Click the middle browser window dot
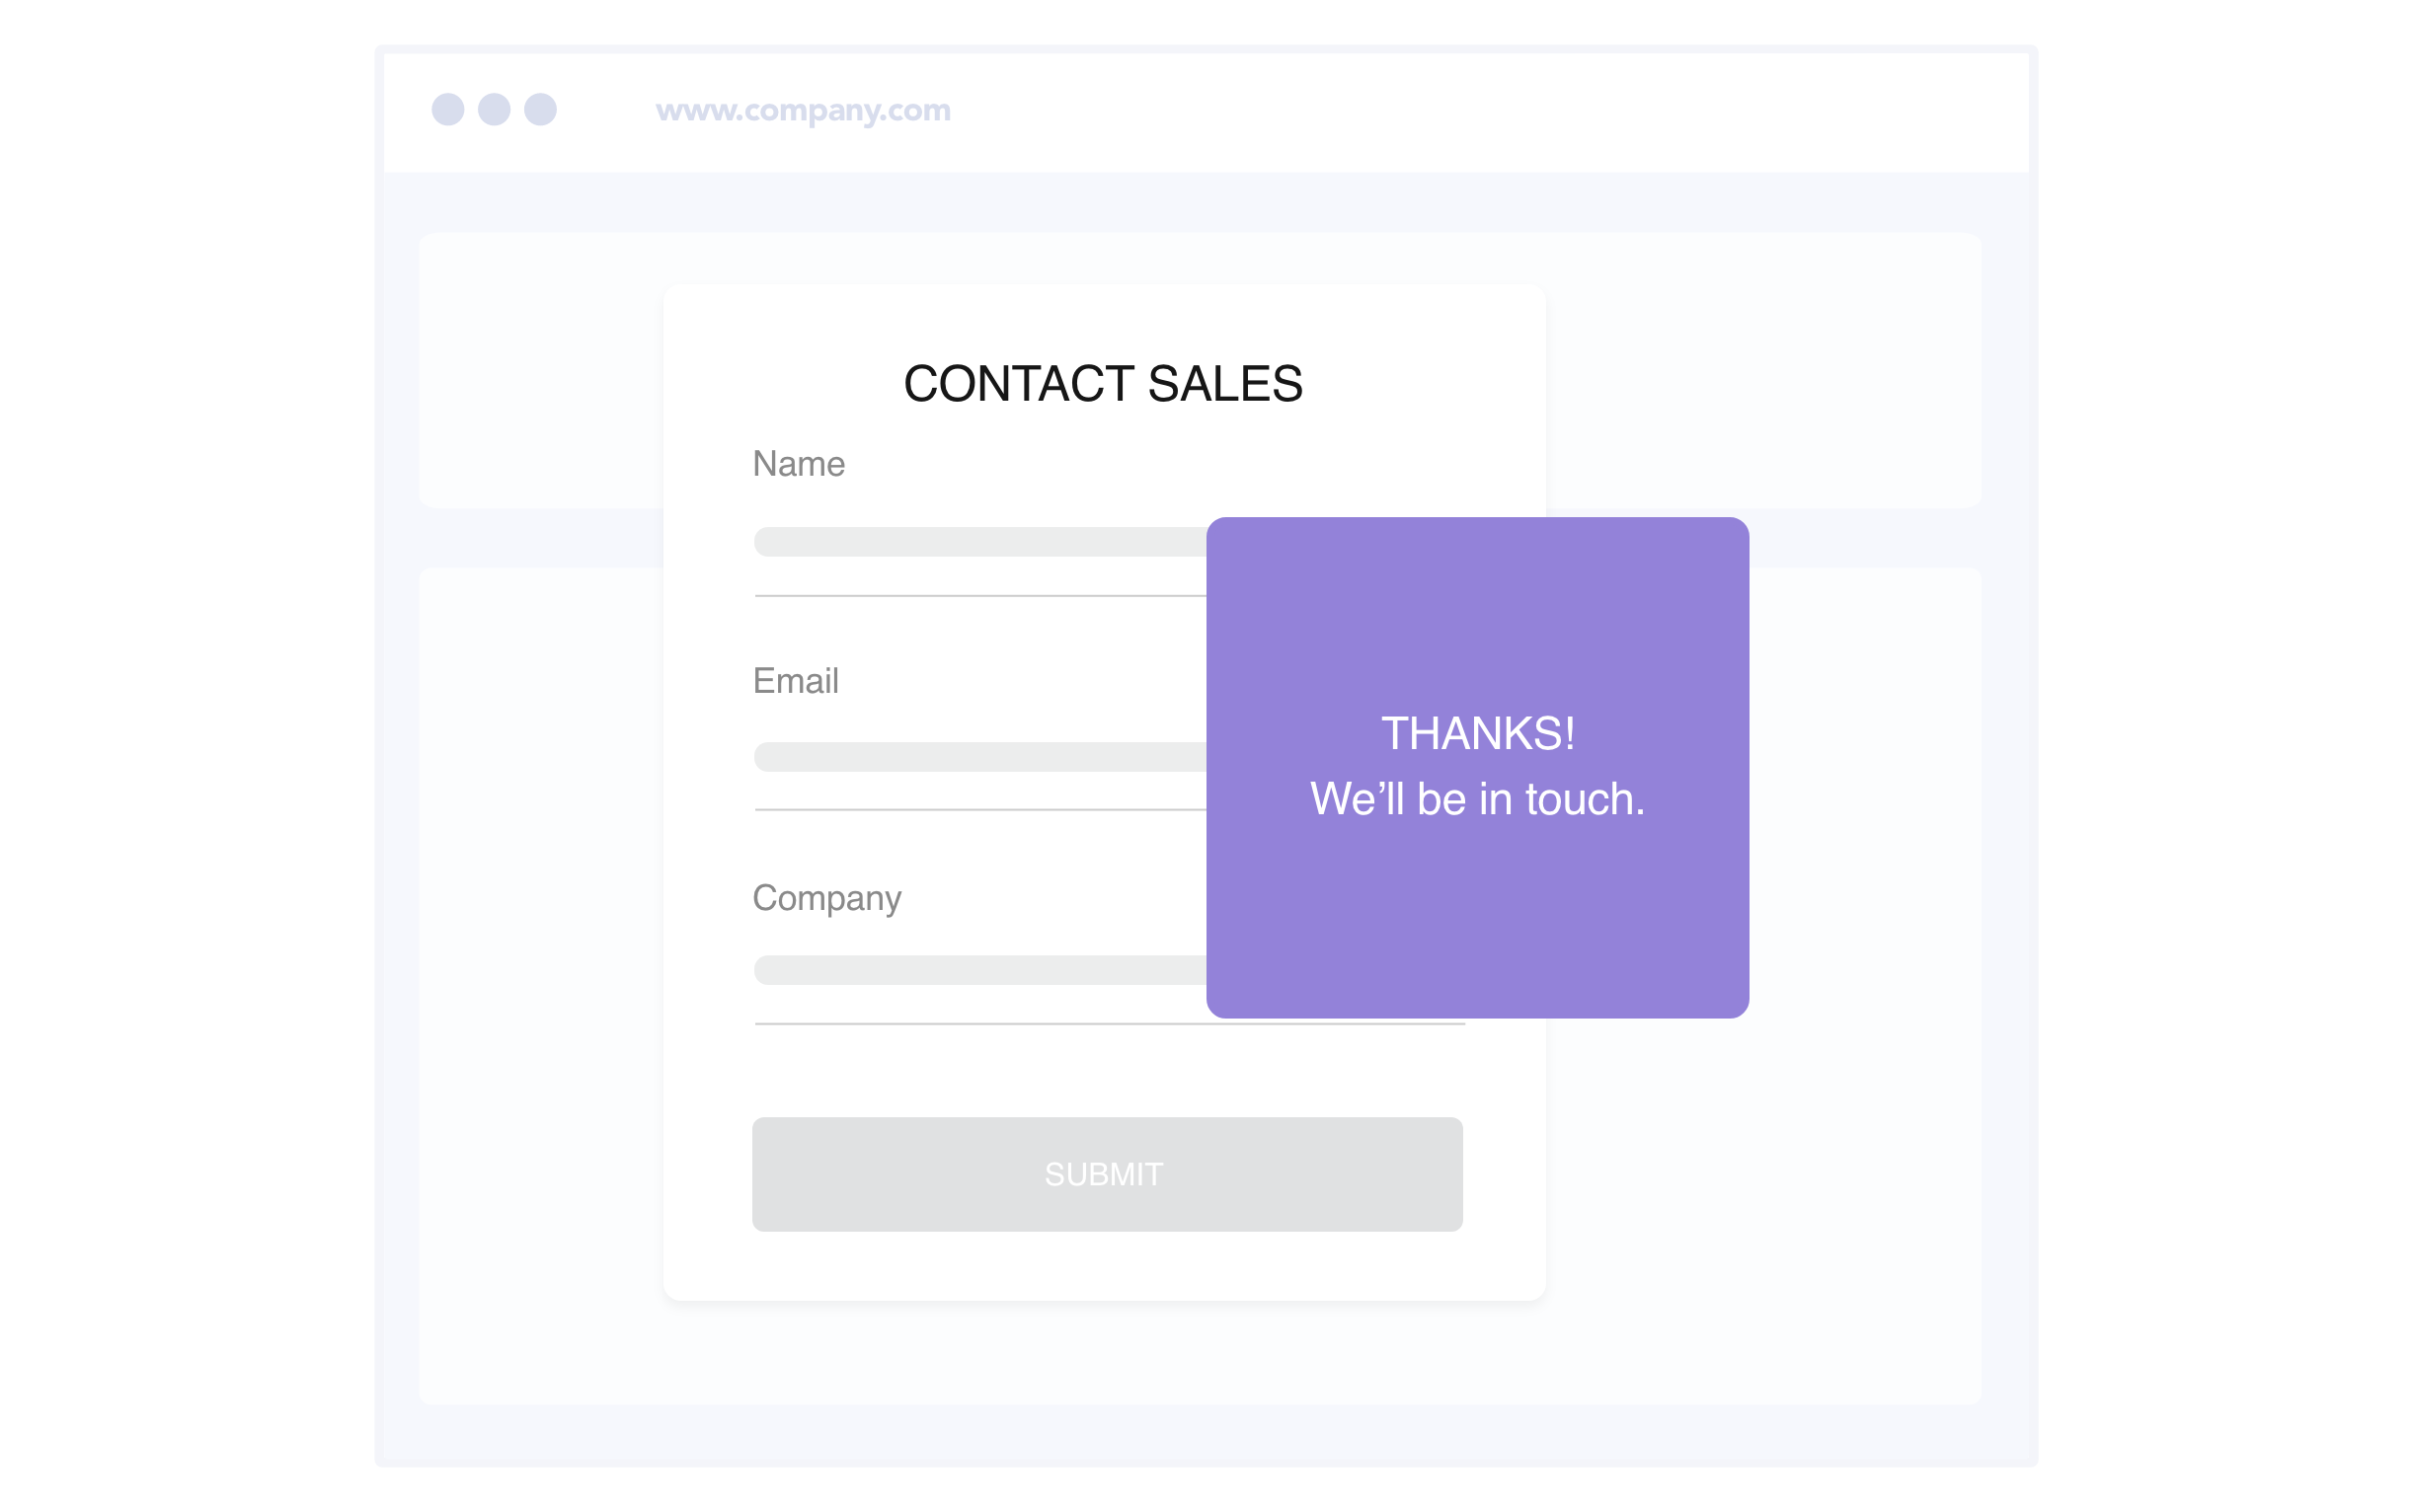The image size is (2413, 1512). click(495, 109)
